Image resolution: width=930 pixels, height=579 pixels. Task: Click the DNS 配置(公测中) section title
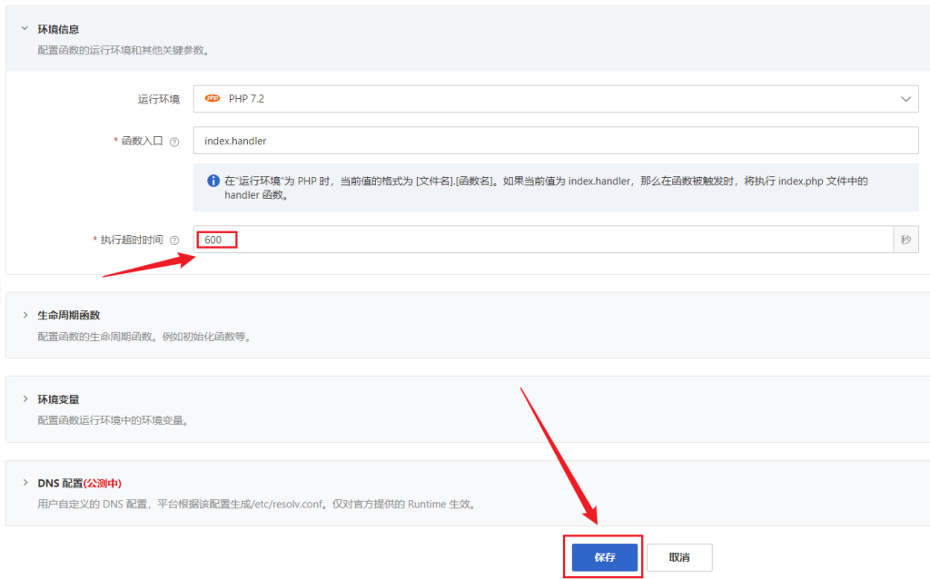pyautogui.click(x=80, y=483)
